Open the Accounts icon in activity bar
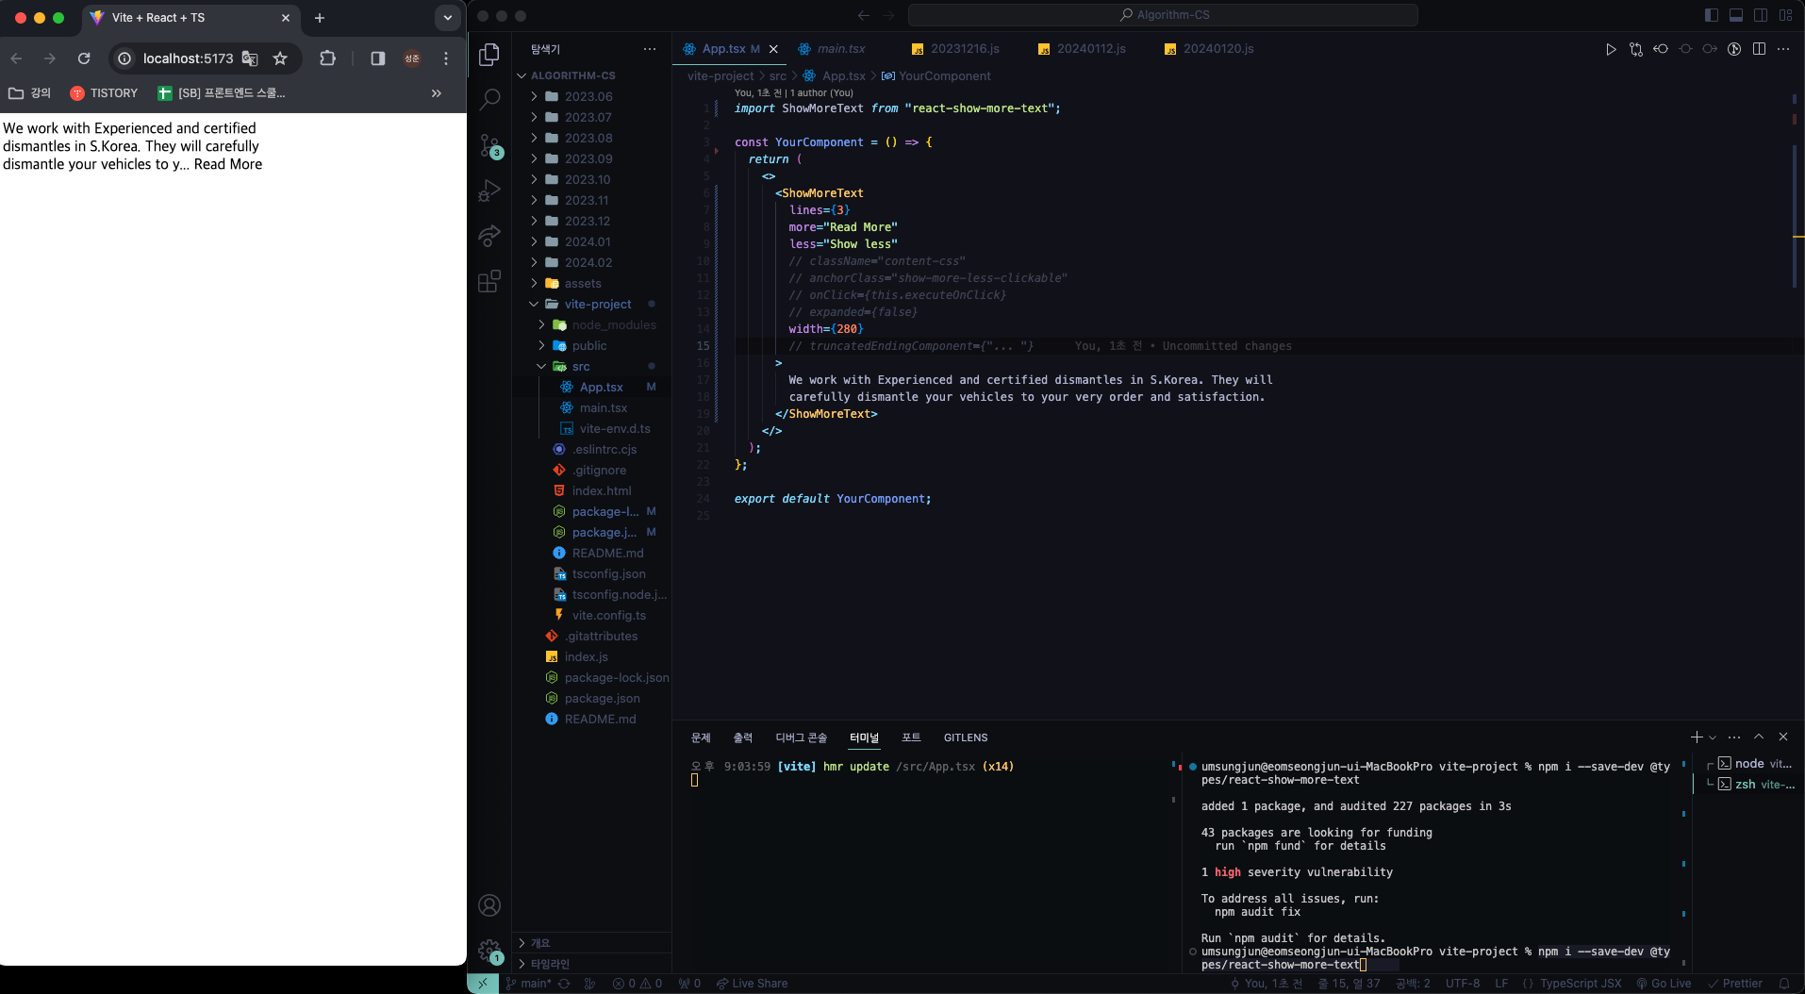Image resolution: width=1805 pixels, height=994 pixels. tap(489, 905)
